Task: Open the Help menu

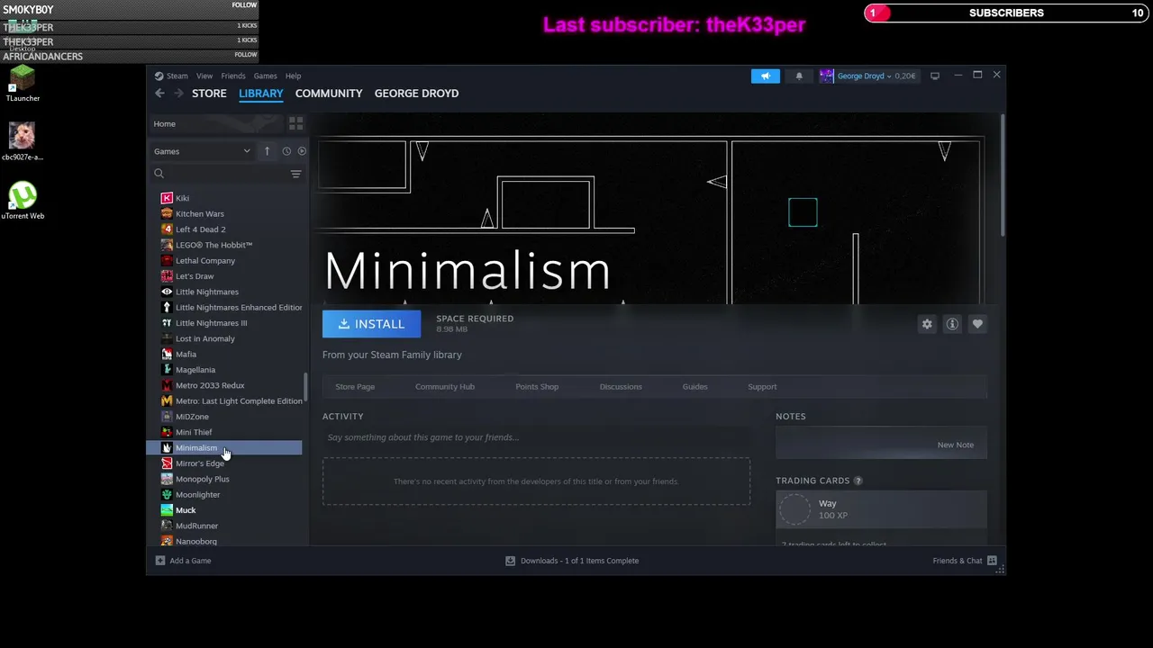Action: click(x=293, y=76)
